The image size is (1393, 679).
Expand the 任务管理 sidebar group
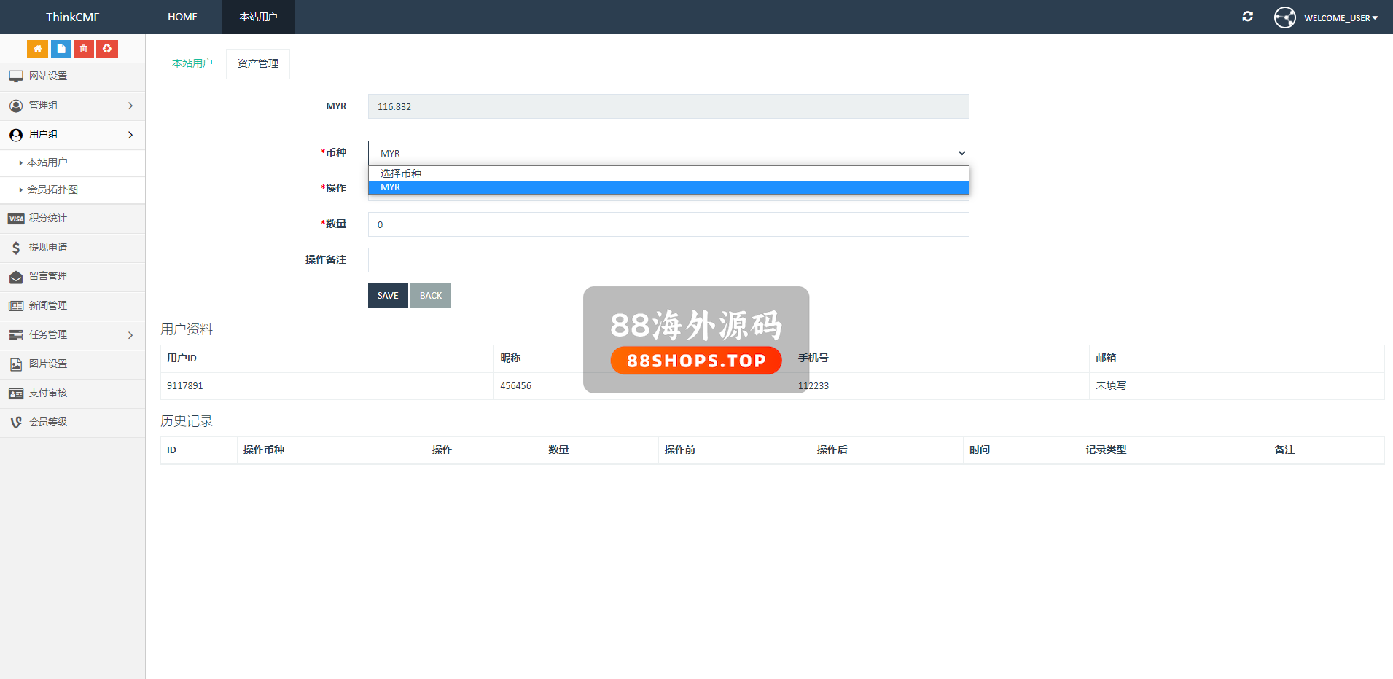[72, 335]
